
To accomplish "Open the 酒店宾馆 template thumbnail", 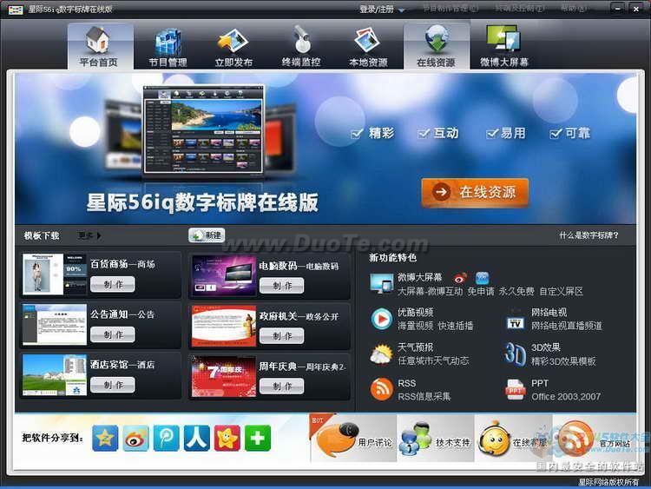I will click(55, 374).
